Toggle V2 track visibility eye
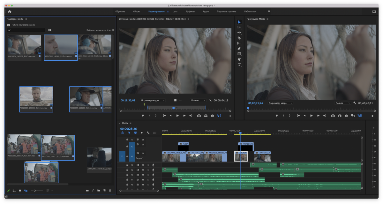Image resolution: width=383 pixels, height=204 pixels. click(x=143, y=145)
